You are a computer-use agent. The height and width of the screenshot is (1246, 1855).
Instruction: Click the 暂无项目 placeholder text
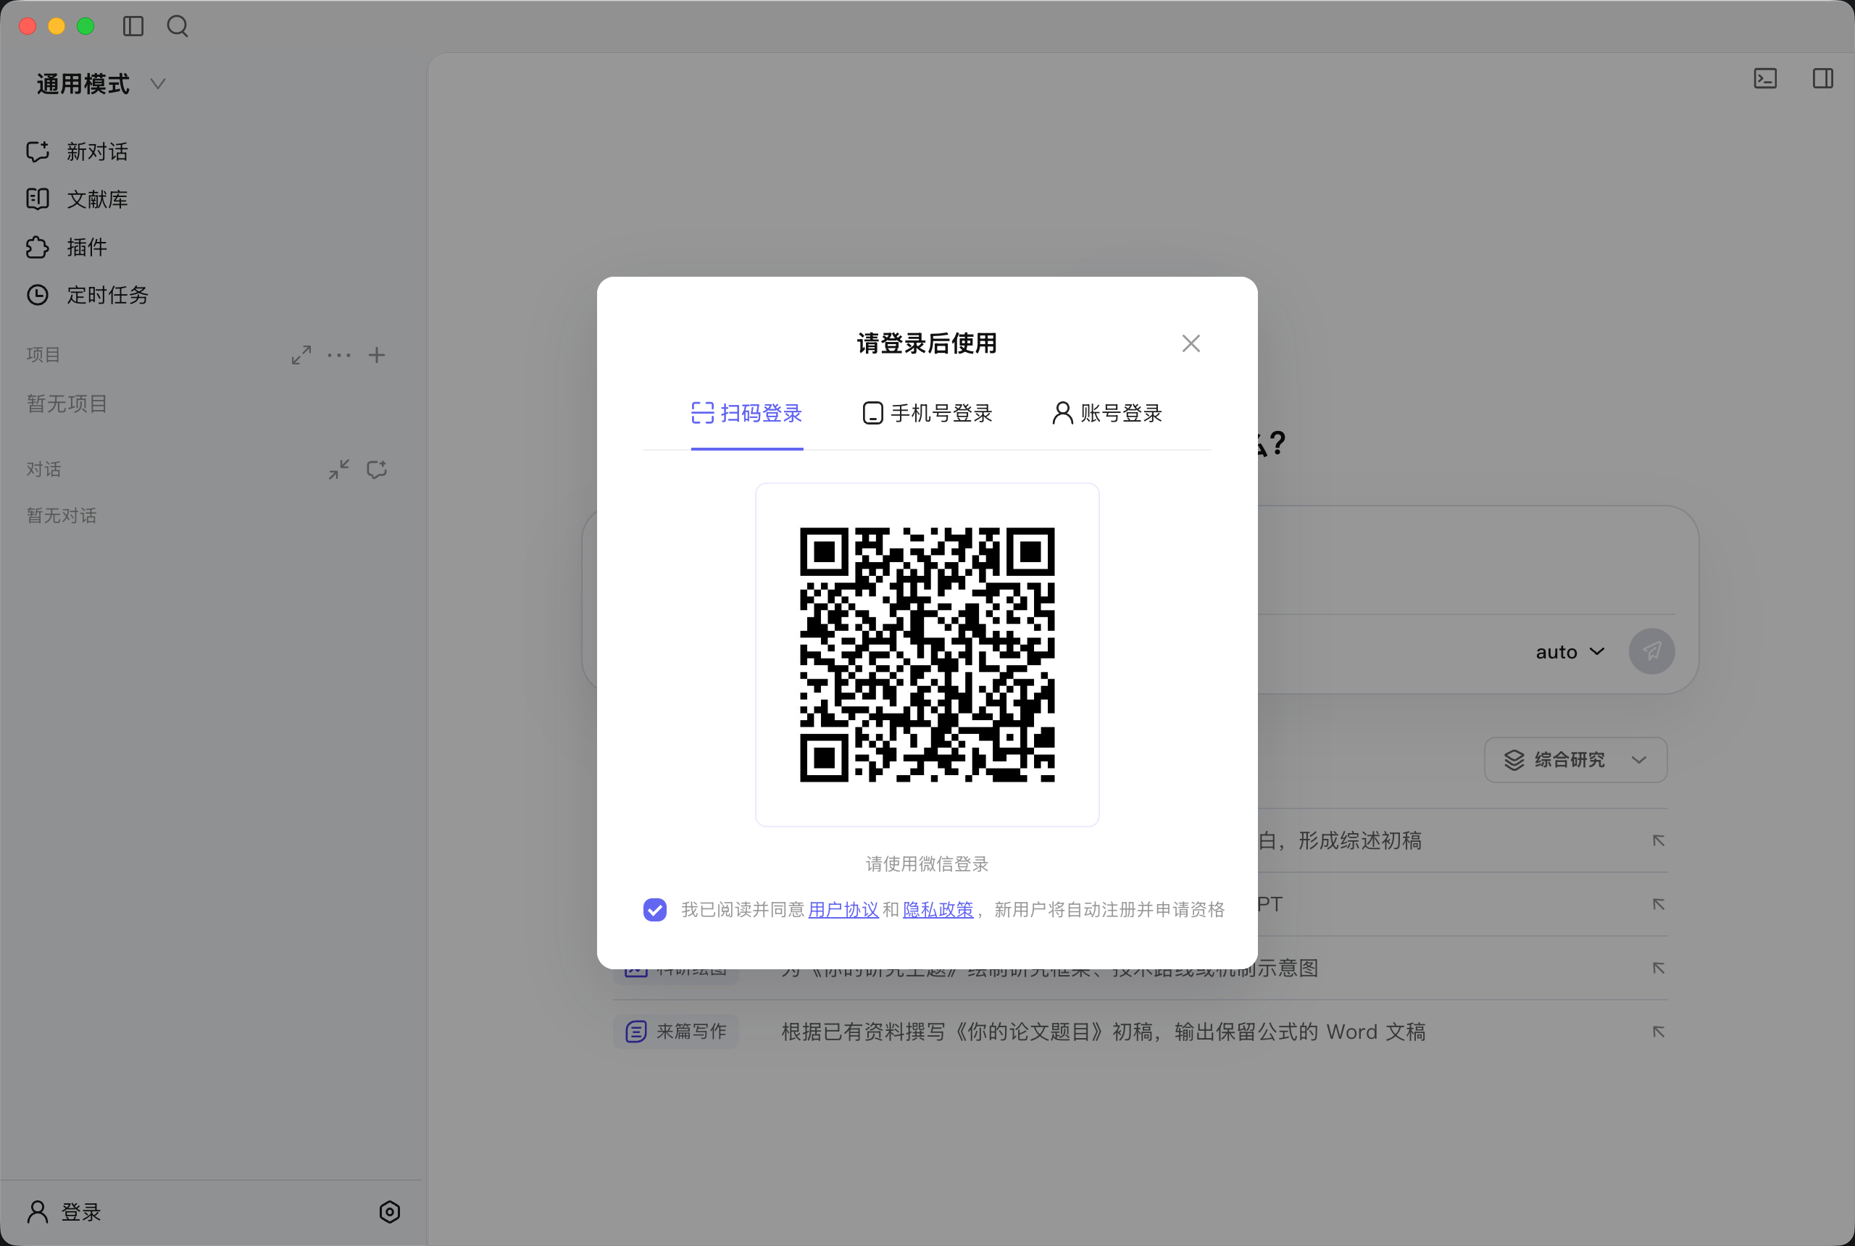coord(67,404)
